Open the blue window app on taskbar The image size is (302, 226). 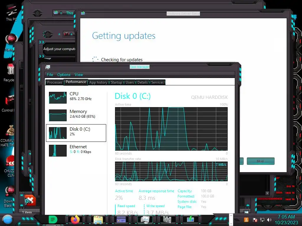121,220
